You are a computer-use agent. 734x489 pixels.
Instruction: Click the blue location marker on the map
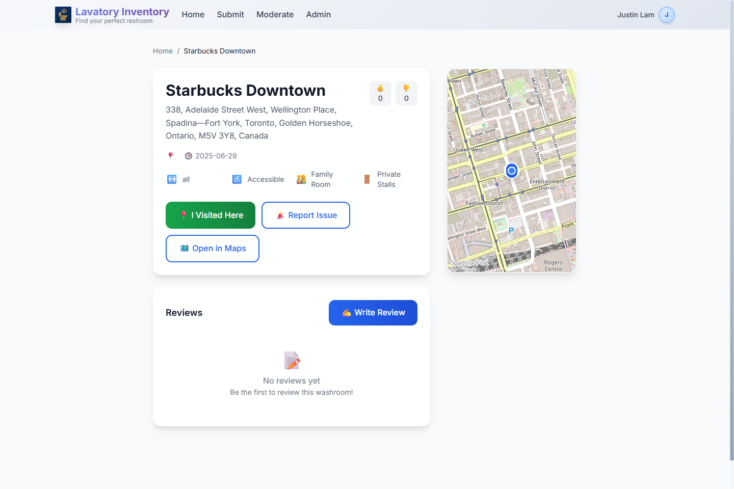coord(512,171)
